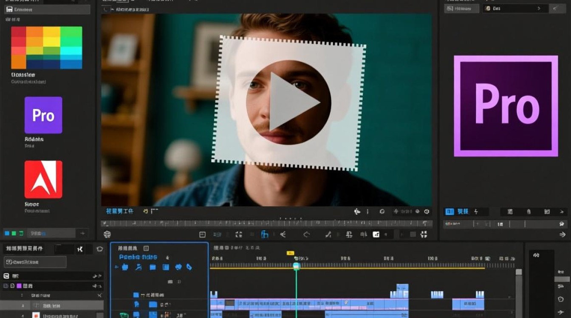
Task: Select the large "Pro" logo in the right panel
Action: (x=506, y=106)
